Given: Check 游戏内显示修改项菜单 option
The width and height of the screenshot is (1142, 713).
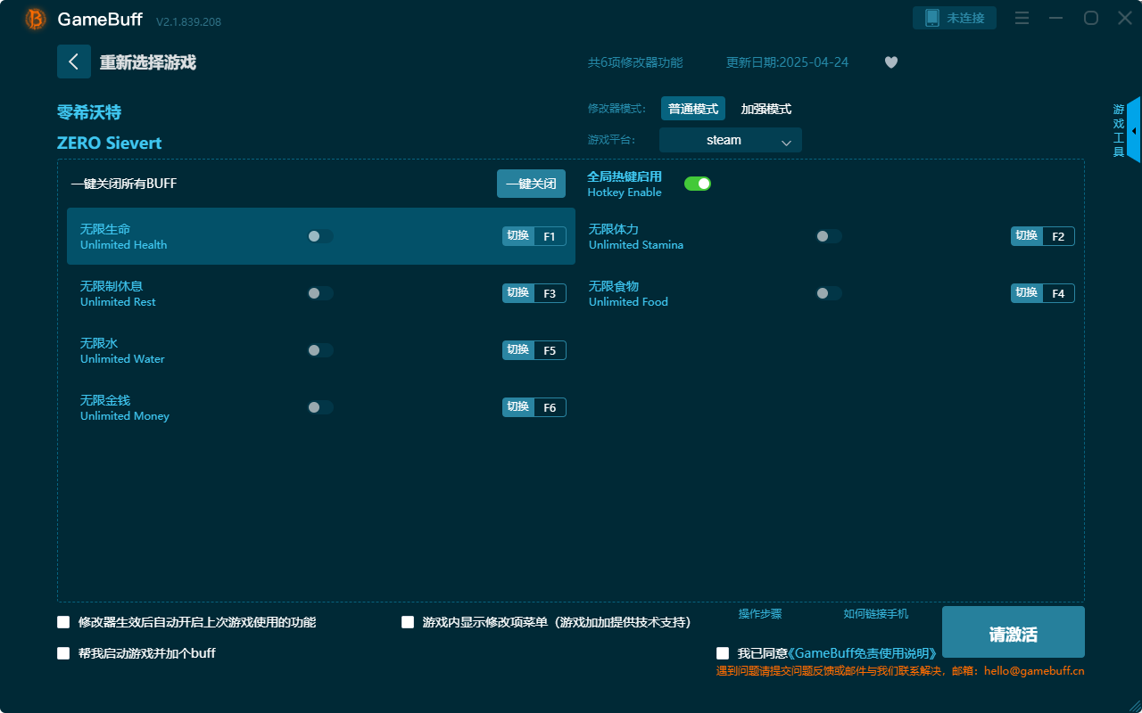Looking at the screenshot, I should coord(406,622).
